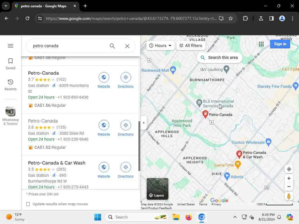The width and height of the screenshot is (299, 224).
Task: Select Starsky Fine Foods marker
Action: coord(295,86)
